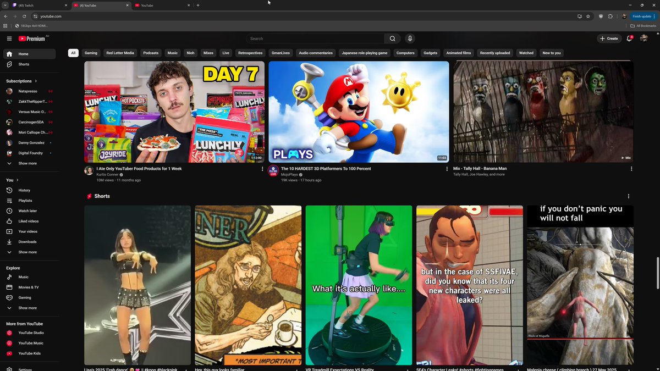Screen dimensions: 660x371
Task: Go to Home in sidebar
Action: pyautogui.click(x=29, y=54)
